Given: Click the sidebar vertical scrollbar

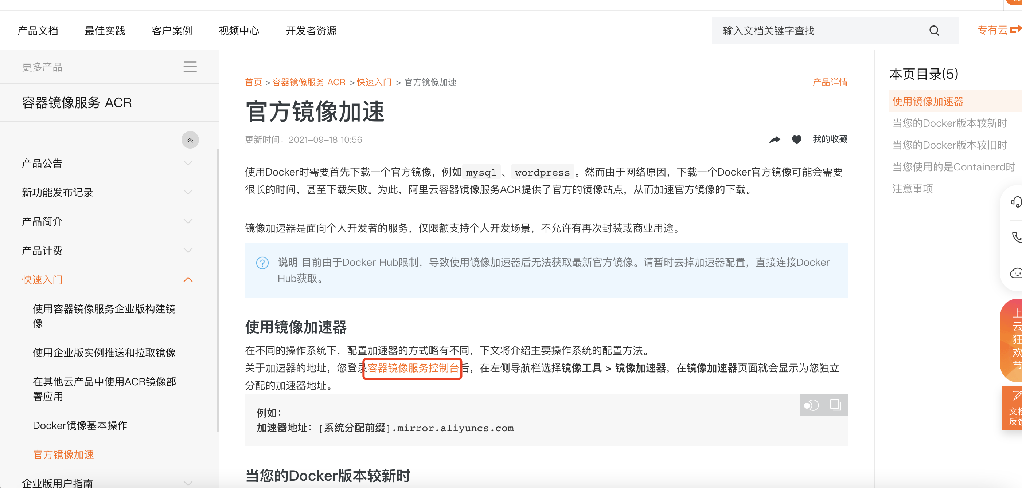Looking at the screenshot, I should pos(217,290).
